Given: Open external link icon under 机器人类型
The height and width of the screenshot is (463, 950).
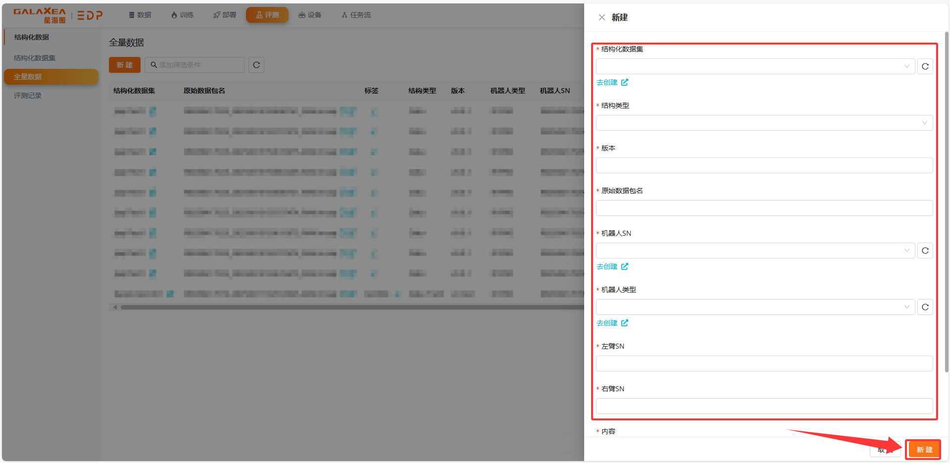Looking at the screenshot, I should click(x=625, y=323).
